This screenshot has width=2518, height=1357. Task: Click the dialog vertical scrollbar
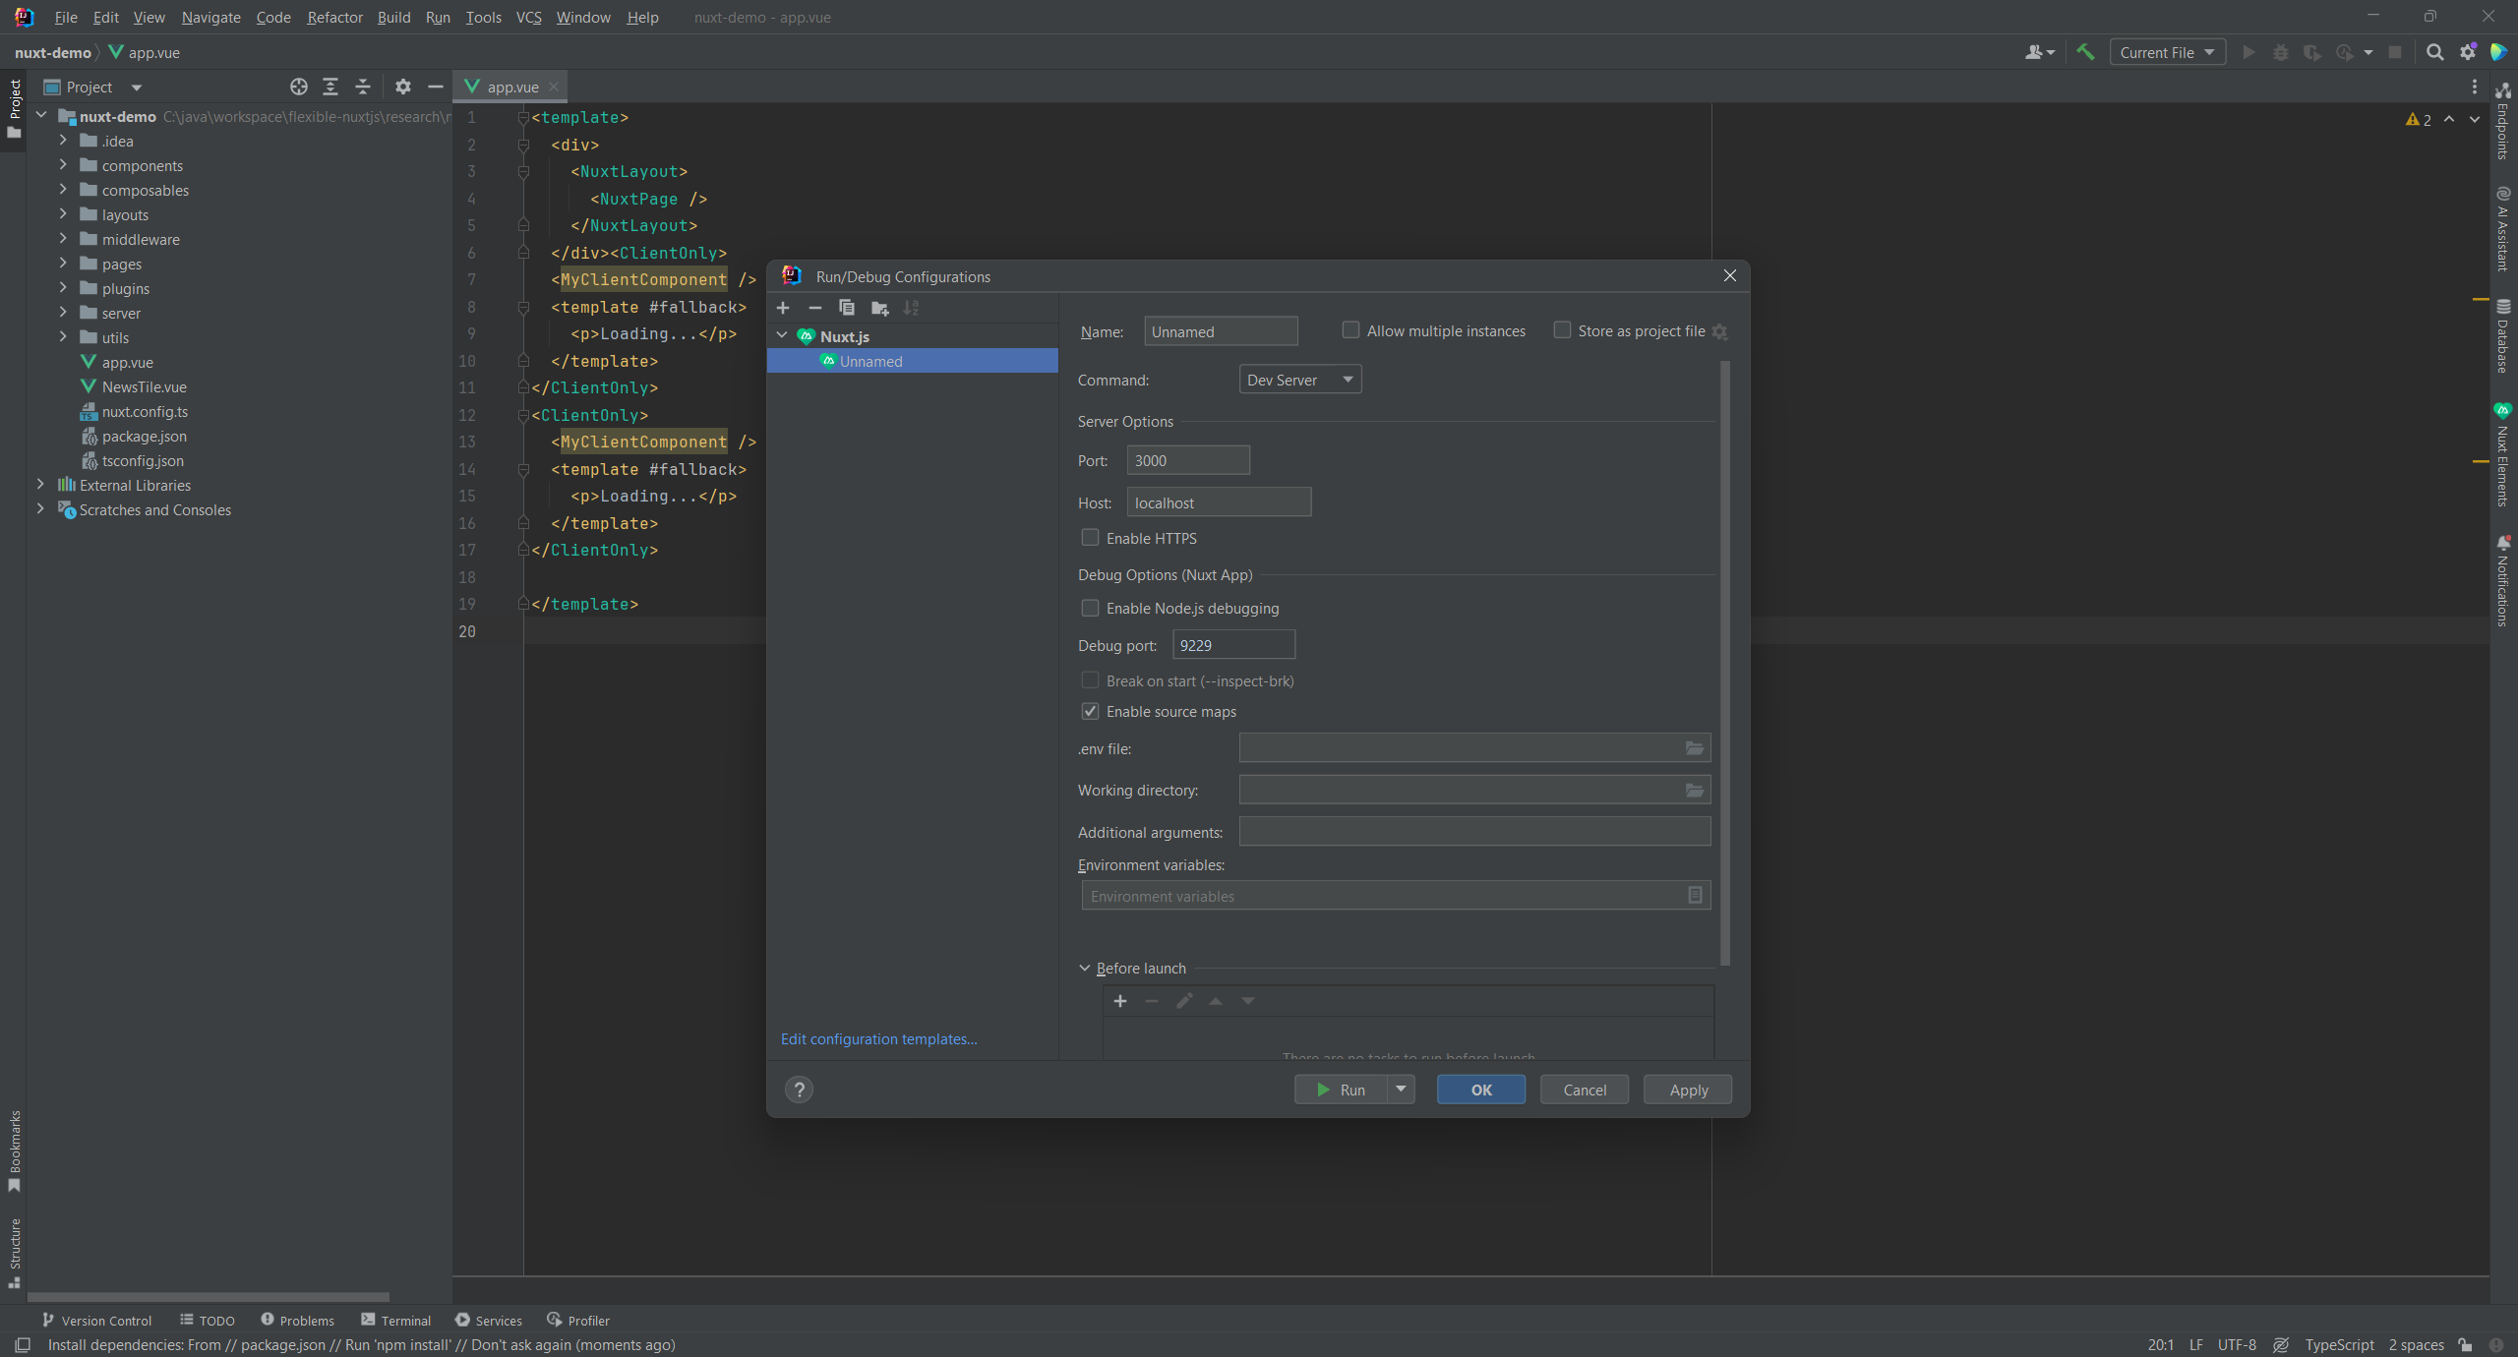(x=1725, y=663)
